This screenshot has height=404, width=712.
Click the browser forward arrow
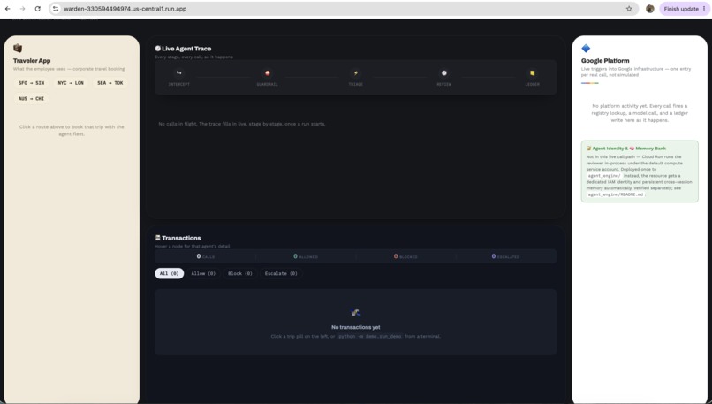22,9
